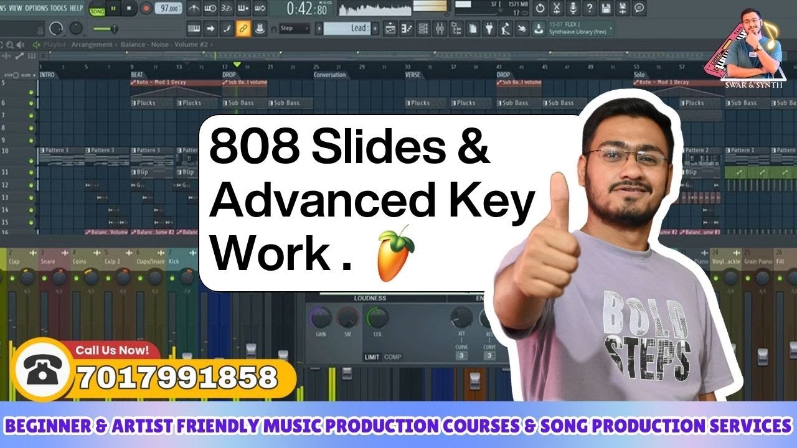Click the CEIL knob in Loudness
797x448 pixels.
(377, 317)
